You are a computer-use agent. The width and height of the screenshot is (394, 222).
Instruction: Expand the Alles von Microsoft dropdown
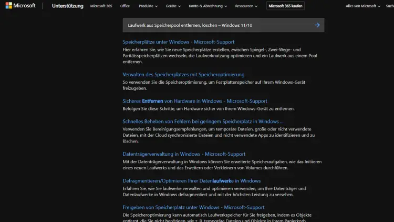click(x=363, y=6)
